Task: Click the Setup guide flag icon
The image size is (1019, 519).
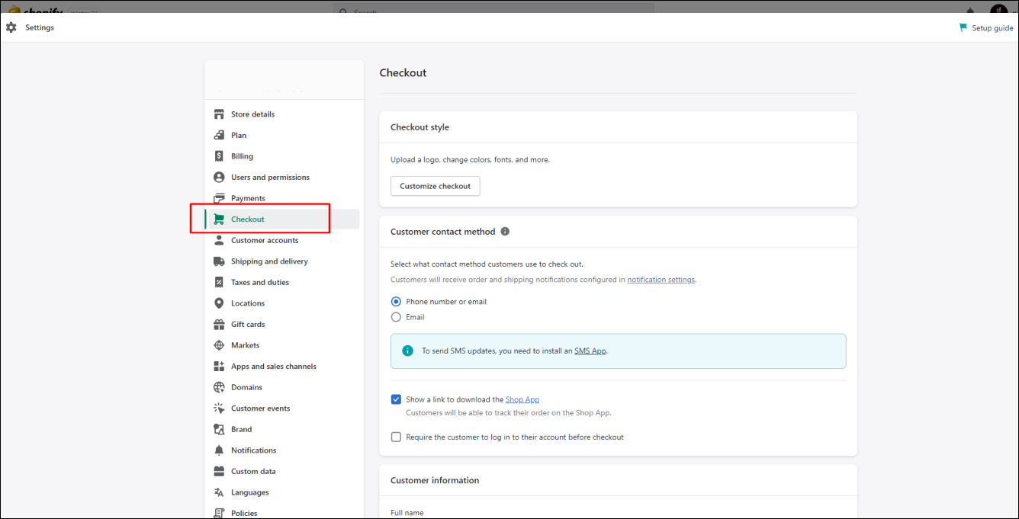Action: tap(963, 27)
